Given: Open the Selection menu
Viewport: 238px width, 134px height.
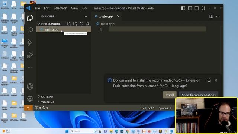Looking at the screenshot, I should (x=60, y=8).
